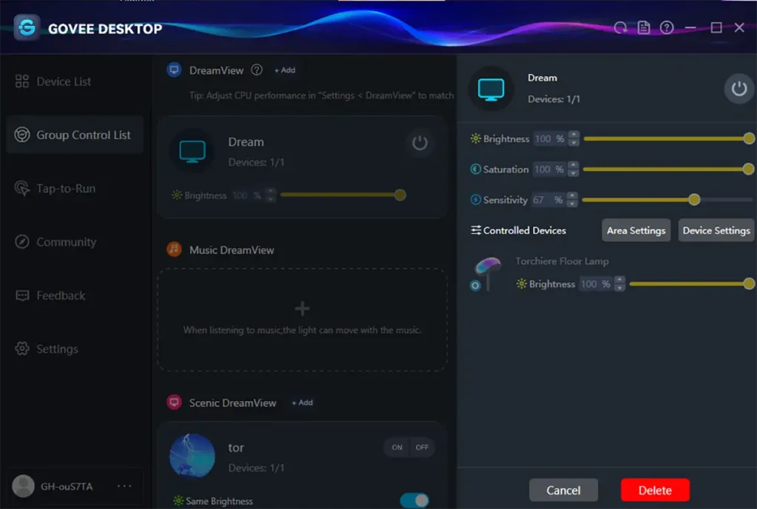Open the Settings page
The height and width of the screenshot is (509, 757).
click(23, 348)
